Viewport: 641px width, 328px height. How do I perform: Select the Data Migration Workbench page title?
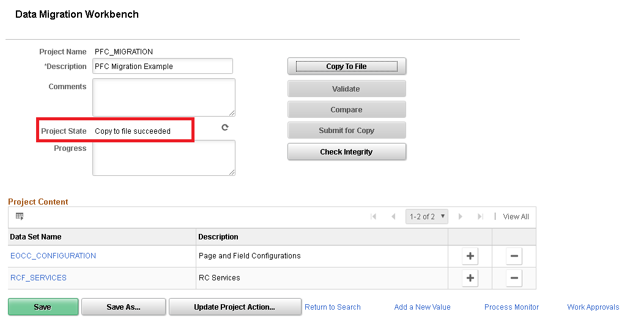click(77, 14)
